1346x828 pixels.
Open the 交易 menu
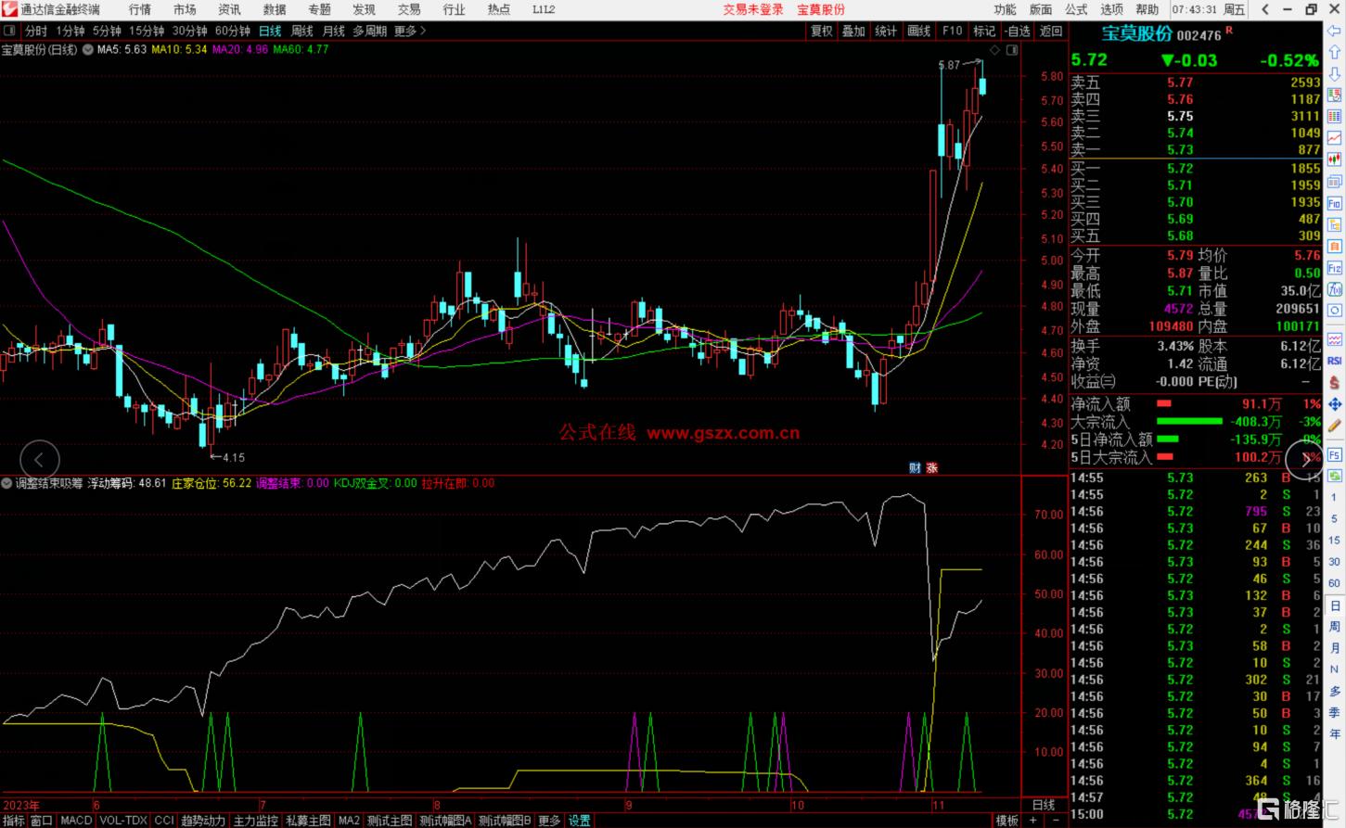tap(409, 9)
